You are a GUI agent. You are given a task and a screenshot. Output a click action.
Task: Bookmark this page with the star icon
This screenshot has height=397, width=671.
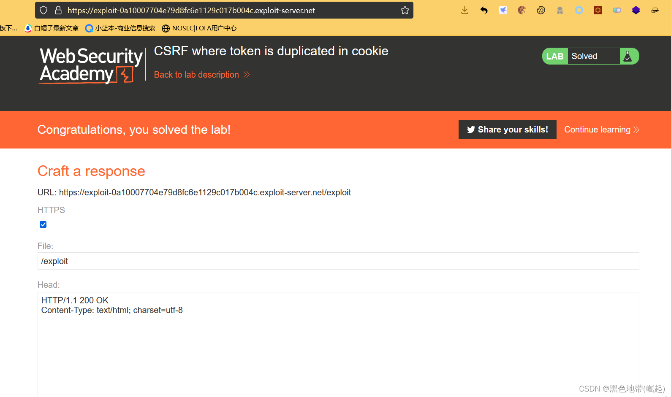pyautogui.click(x=405, y=10)
